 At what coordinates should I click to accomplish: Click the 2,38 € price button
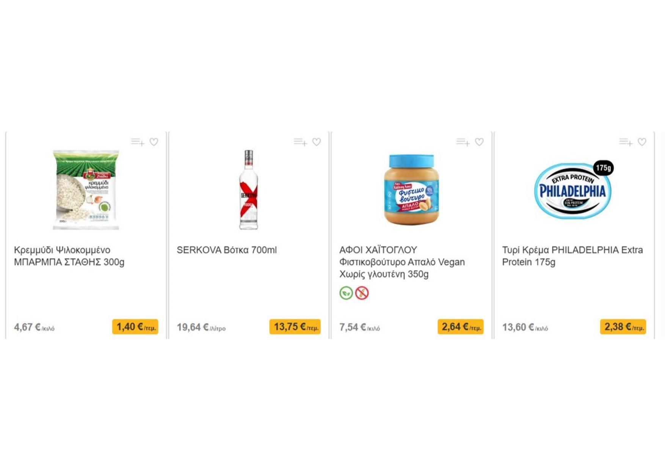pos(623,327)
